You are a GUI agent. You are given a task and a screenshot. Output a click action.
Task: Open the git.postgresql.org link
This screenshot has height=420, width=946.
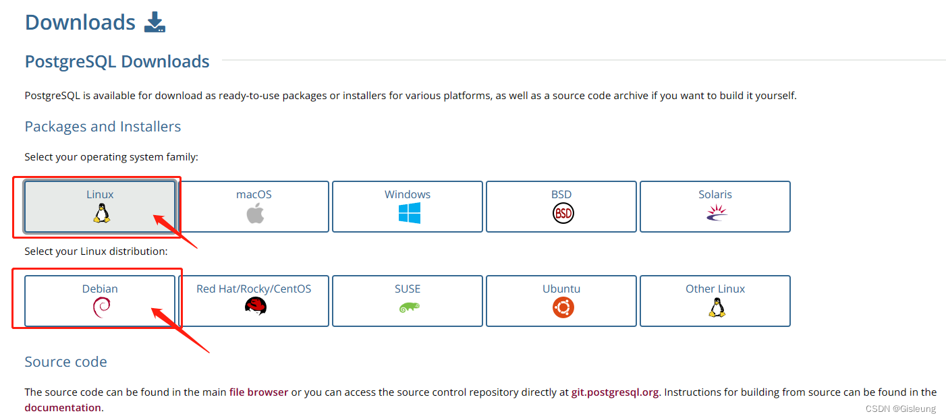[615, 392]
